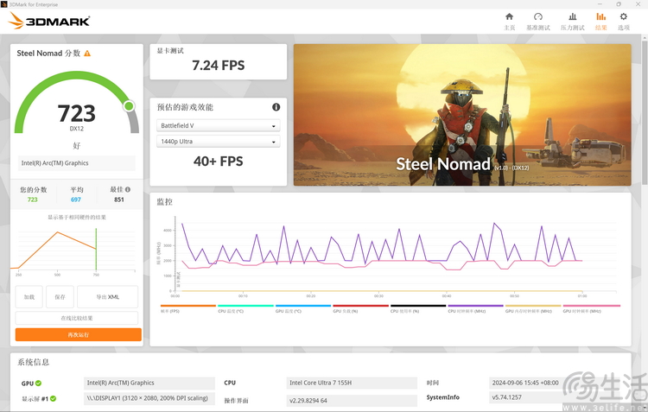648x412 pixels.
Task: Click the orange run again (再次运行) button
Action: click(78, 335)
